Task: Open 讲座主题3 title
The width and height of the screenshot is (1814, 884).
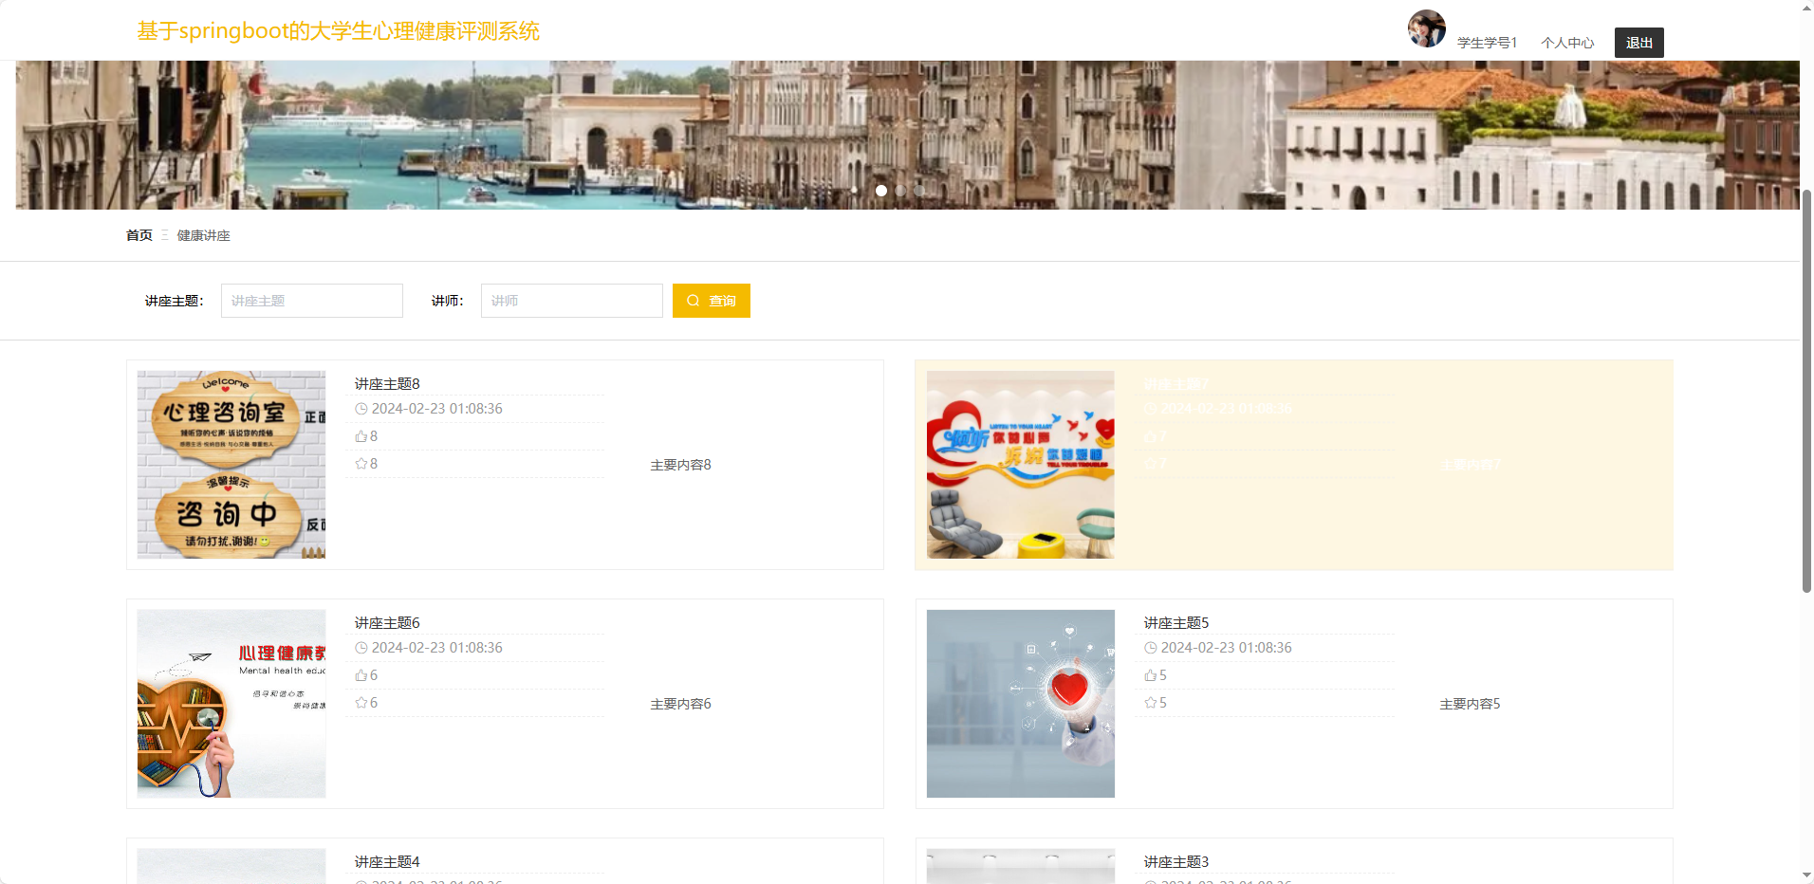Action: point(1176,862)
